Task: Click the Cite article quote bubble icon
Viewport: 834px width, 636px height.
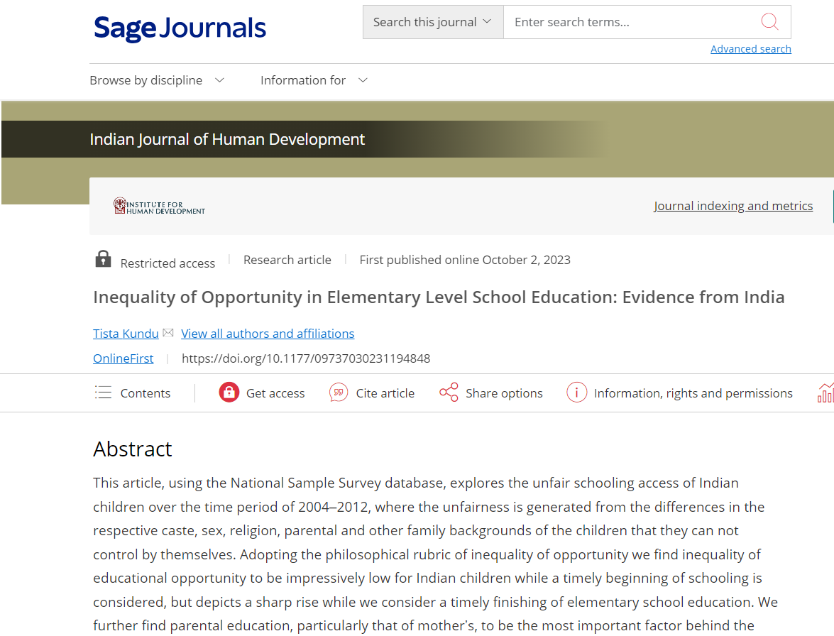Action: point(339,393)
